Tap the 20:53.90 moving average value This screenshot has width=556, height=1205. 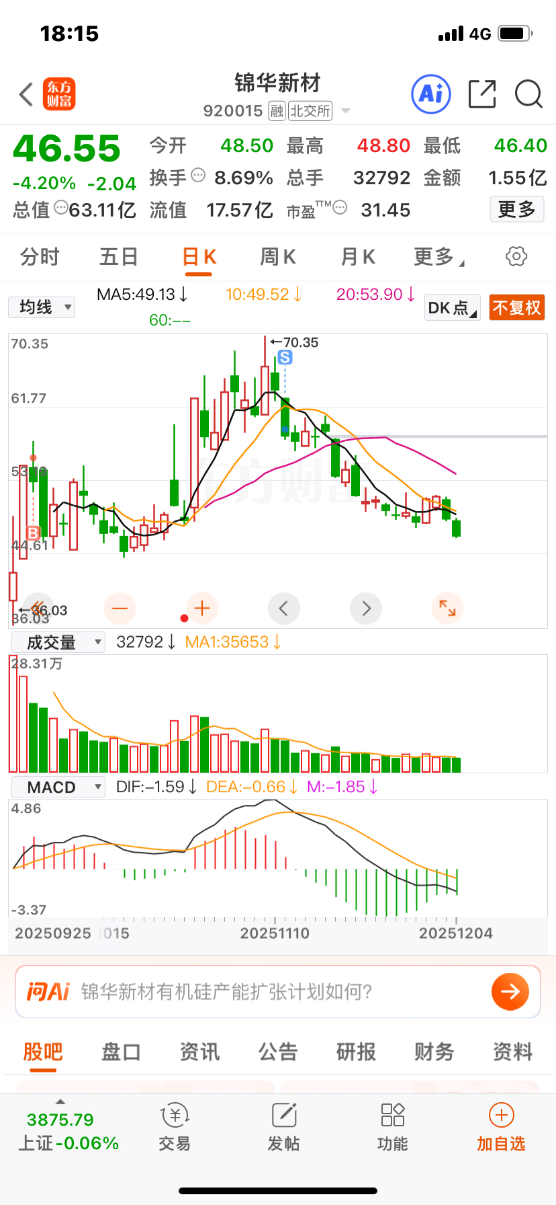(376, 295)
